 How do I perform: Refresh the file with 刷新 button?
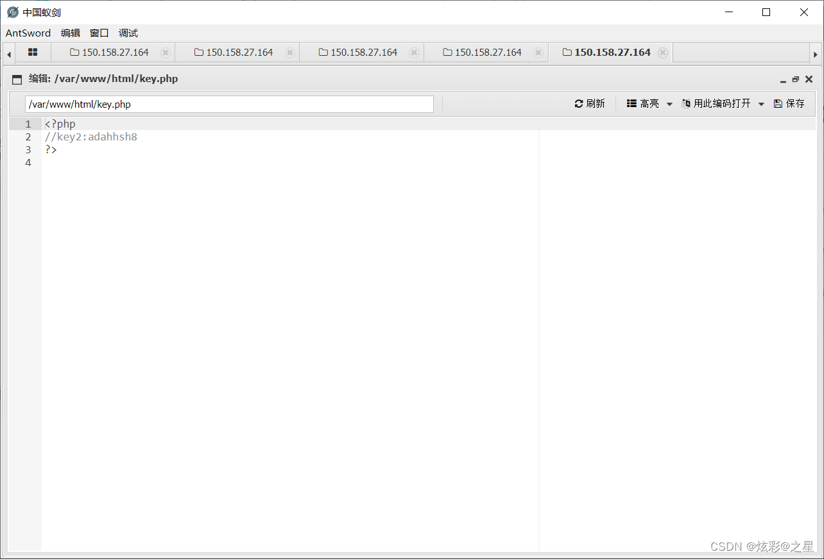click(x=590, y=103)
